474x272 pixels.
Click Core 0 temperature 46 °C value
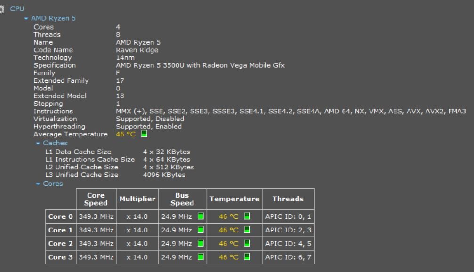pos(229,216)
